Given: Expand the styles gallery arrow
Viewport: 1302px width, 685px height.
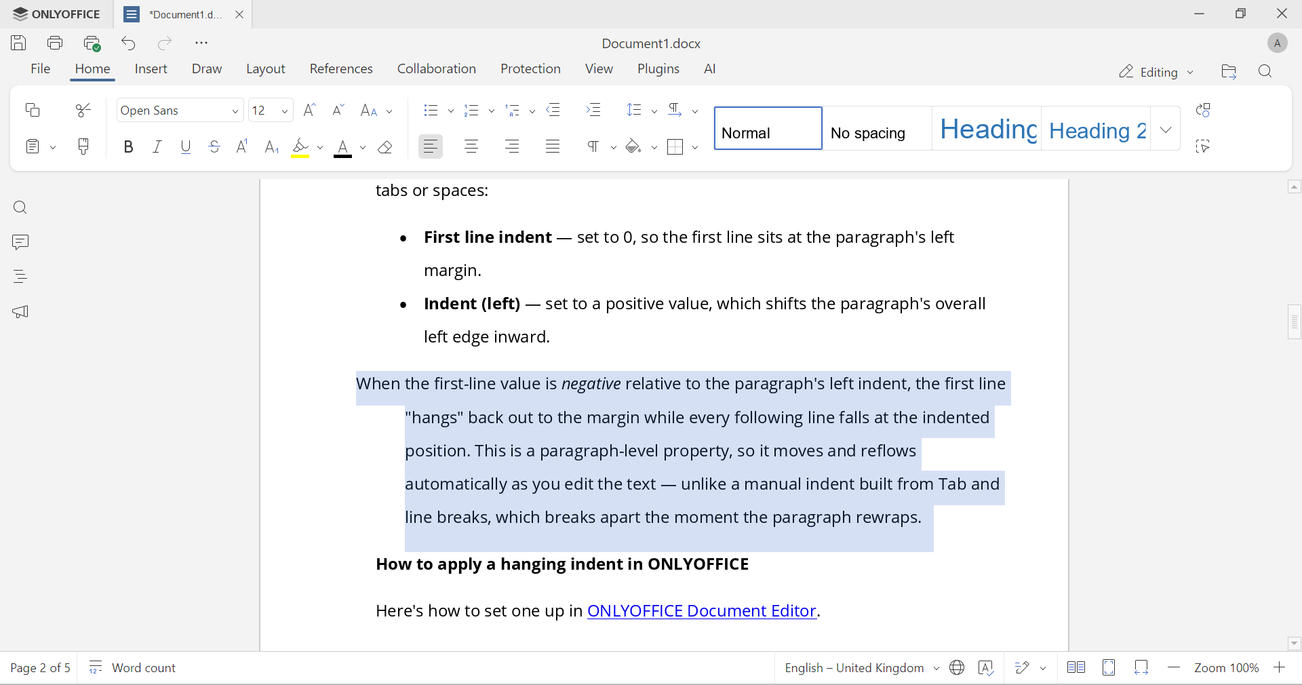Looking at the screenshot, I should click(x=1166, y=129).
